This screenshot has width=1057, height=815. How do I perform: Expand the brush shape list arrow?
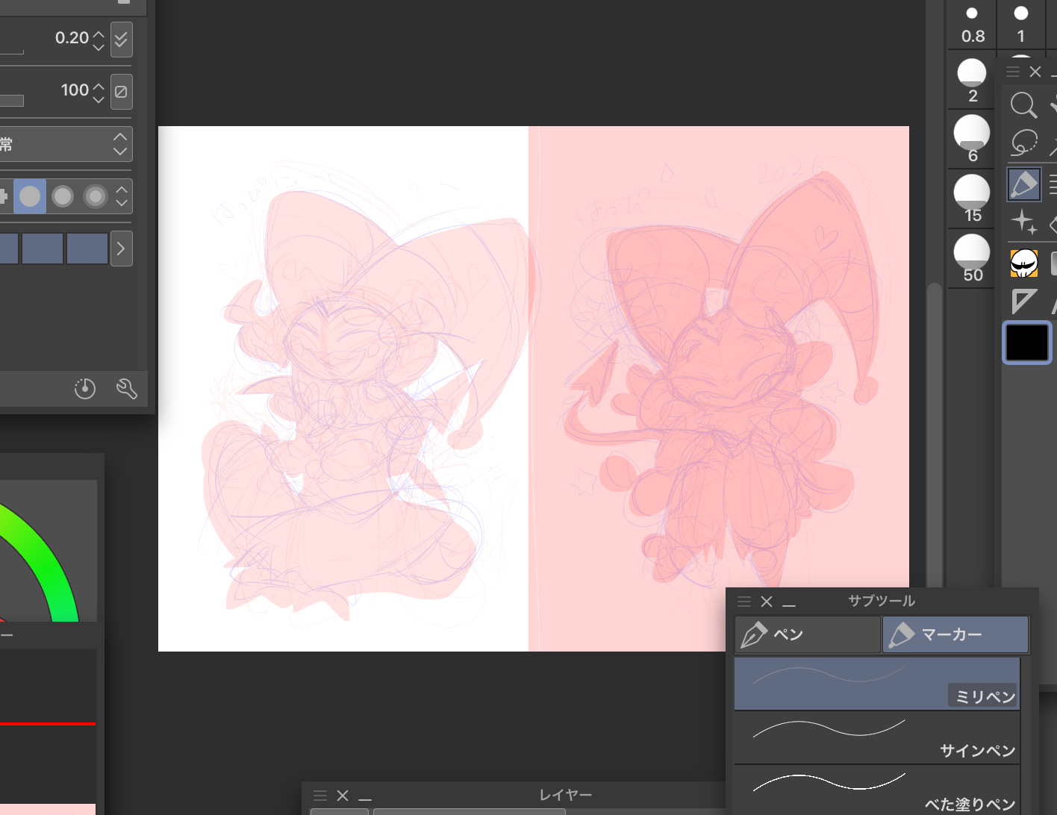coord(121,249)
